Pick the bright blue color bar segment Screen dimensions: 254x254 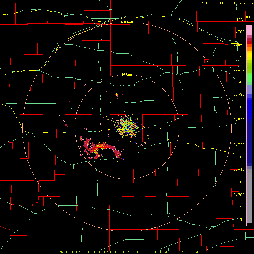[249, 110]
